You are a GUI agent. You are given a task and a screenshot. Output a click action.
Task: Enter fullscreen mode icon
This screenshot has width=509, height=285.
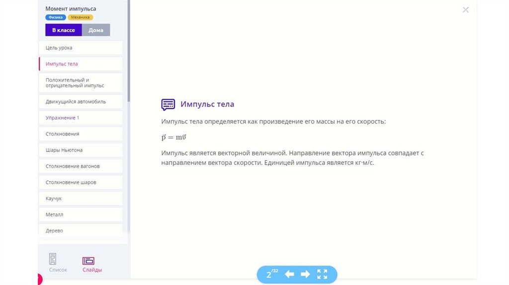pyautogui.click(x=322, y=274)
